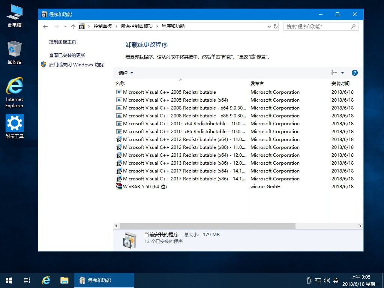Expand chevron after 所有控制面板项 breadcrumb
384x288 pixels.
[x=157, y=27]
